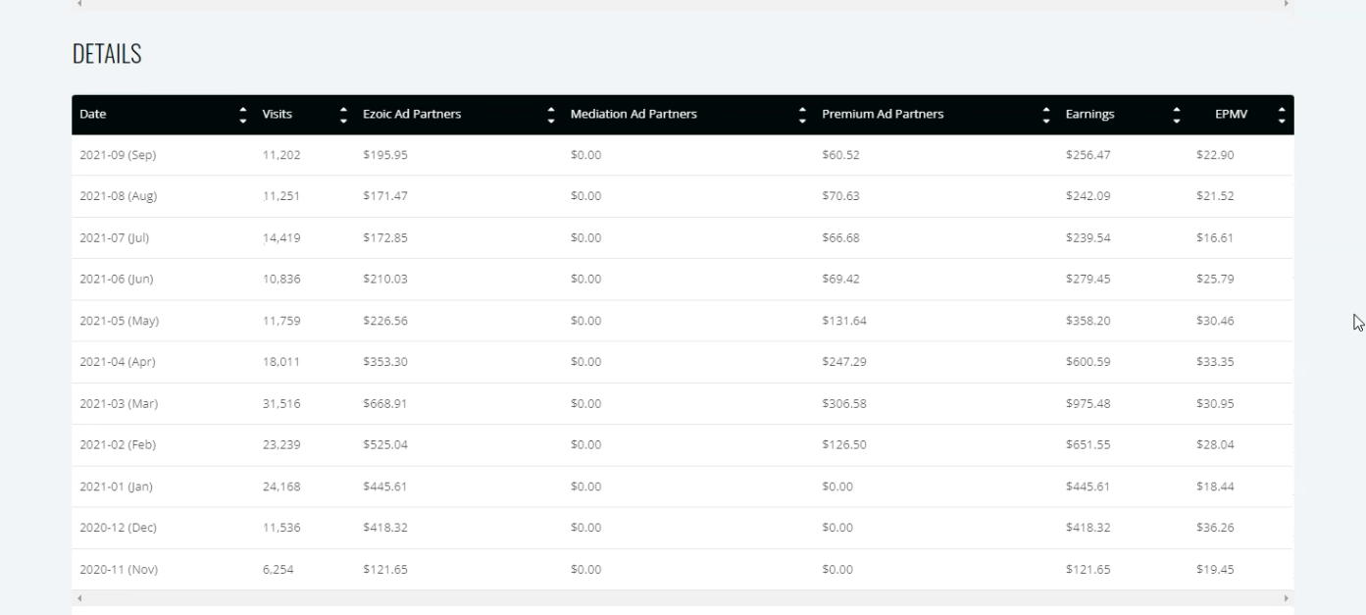Click earnings value $651.55
1366x615 pixels.
(x=1088, y=445)
